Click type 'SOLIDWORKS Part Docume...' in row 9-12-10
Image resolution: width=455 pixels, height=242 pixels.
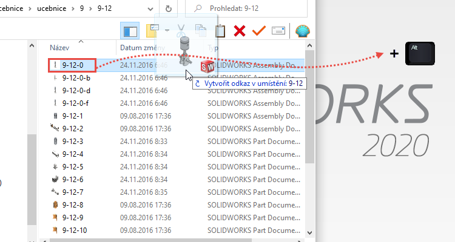click(254, 231)
